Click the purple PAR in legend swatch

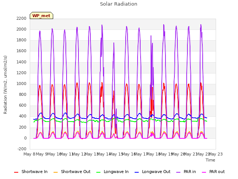point(178,172)
